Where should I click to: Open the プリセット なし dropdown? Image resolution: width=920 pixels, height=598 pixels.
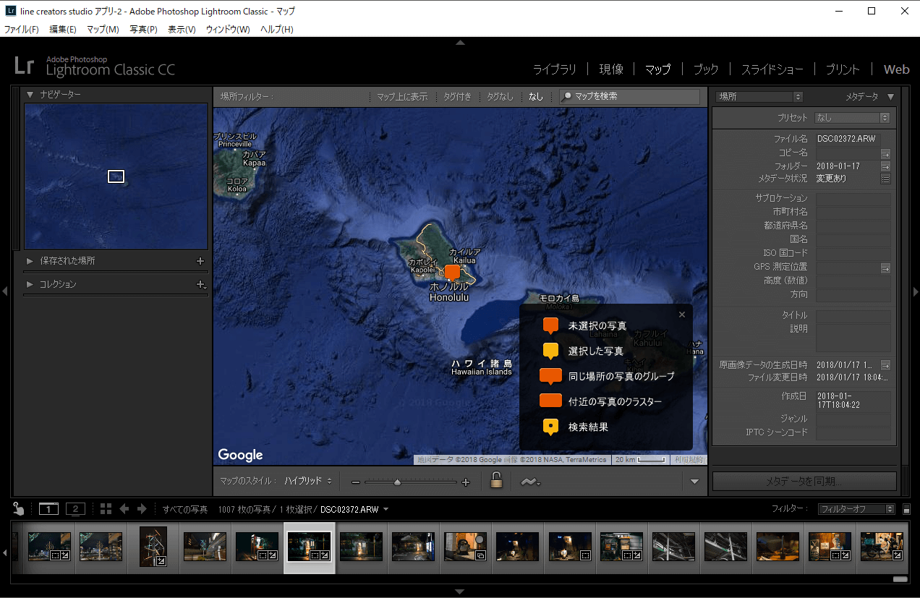point(852,118)
